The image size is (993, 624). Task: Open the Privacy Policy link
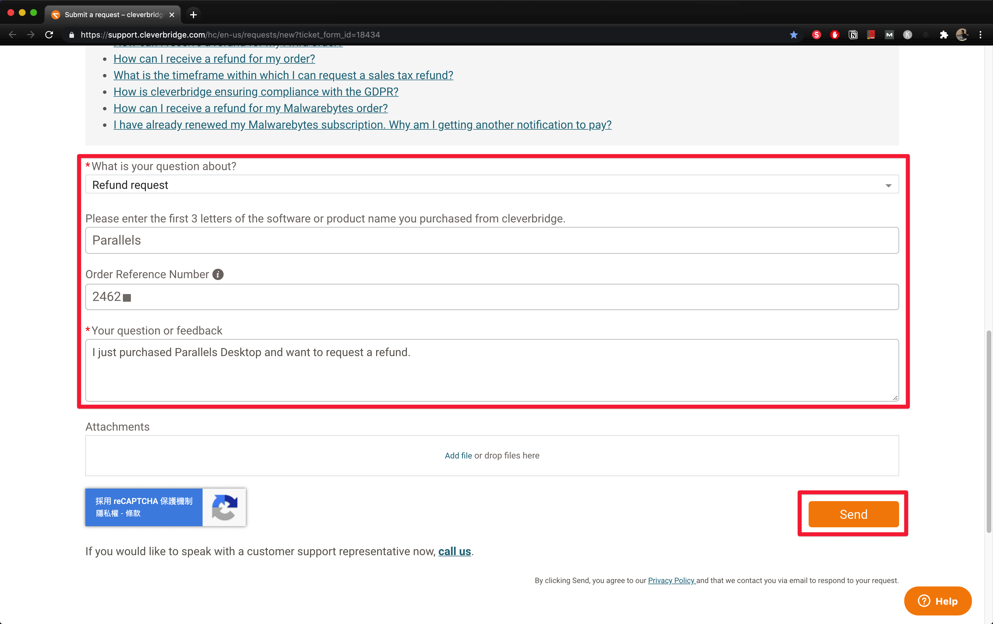click(x=671, y=580)
